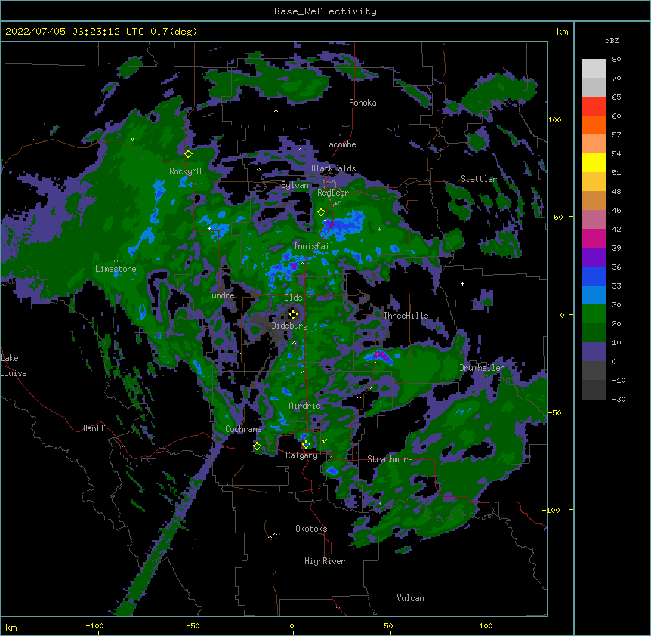Click the Ponoka city label

[363, 103]
